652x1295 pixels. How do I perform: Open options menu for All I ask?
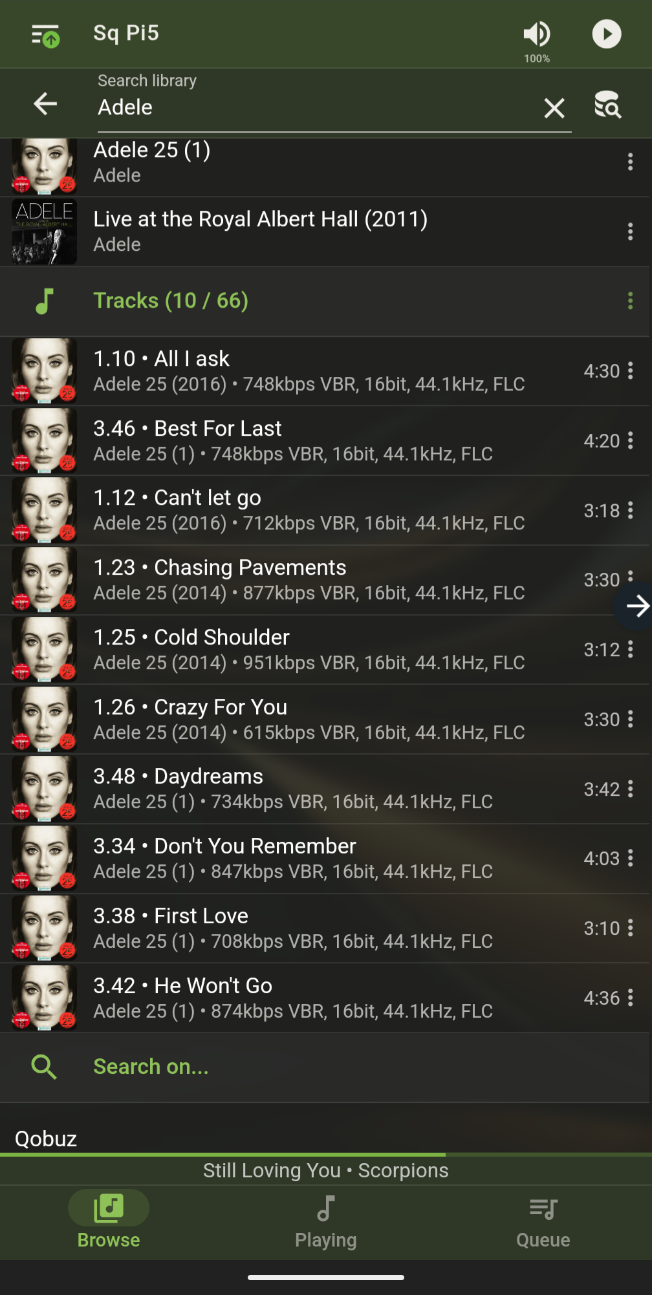coord(630,371)
